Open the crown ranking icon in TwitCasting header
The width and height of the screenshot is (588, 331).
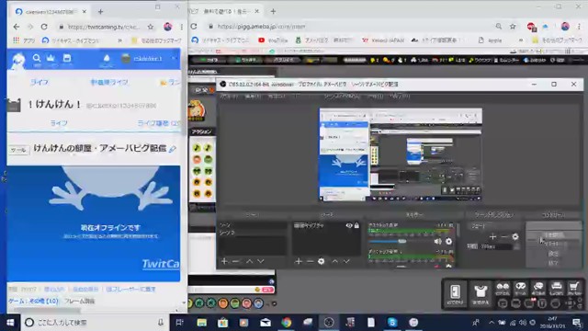[51, 58]
